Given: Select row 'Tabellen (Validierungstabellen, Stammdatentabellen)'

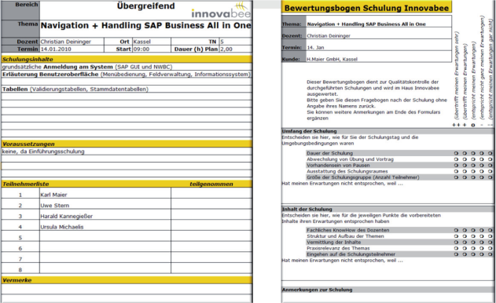Looking at the screenshot, I should (127, 89).
